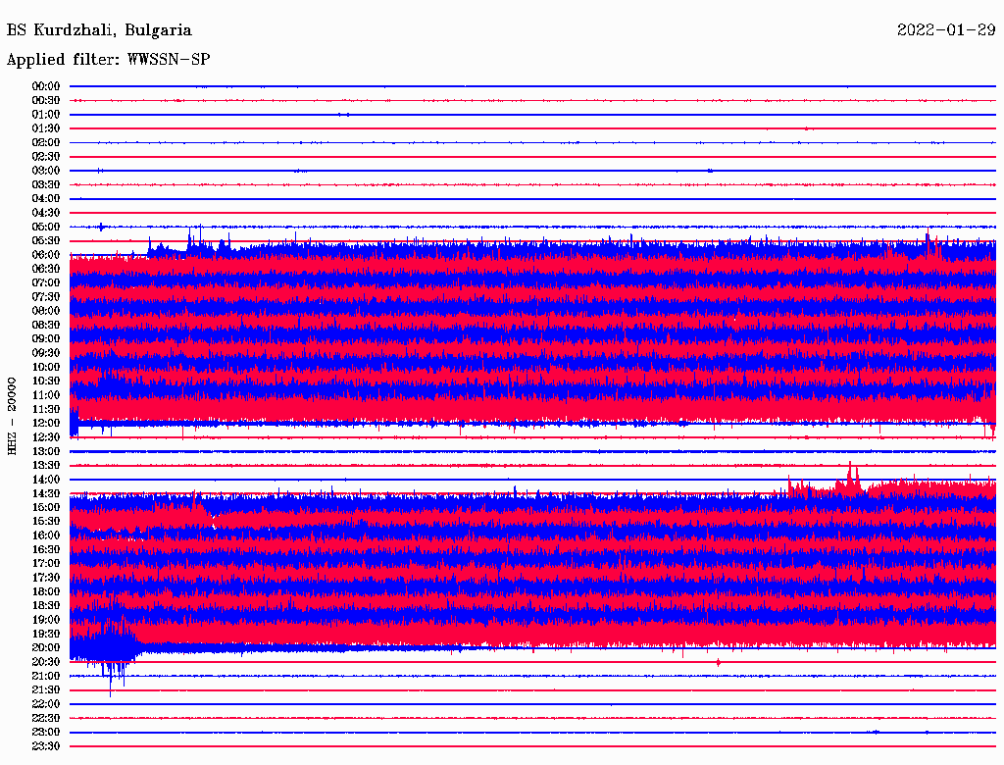Select the 07:30 time label

(46, 296)
